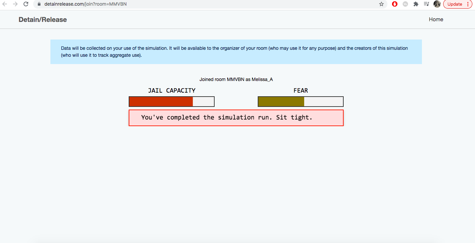Click the Update button in Chrome
475x243 pixels.
[x=454, y=4]
